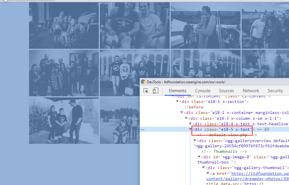Click the three-dot ellipsis beside selected node

tap(142, 130)
